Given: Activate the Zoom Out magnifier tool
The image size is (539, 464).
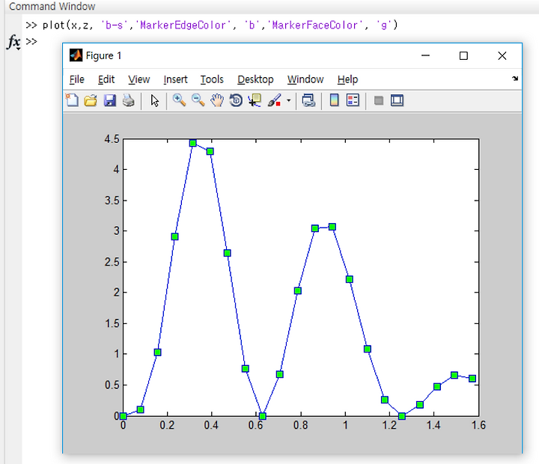Looking at the screenshot, I should pyautogui.click(x=198, y=100).
